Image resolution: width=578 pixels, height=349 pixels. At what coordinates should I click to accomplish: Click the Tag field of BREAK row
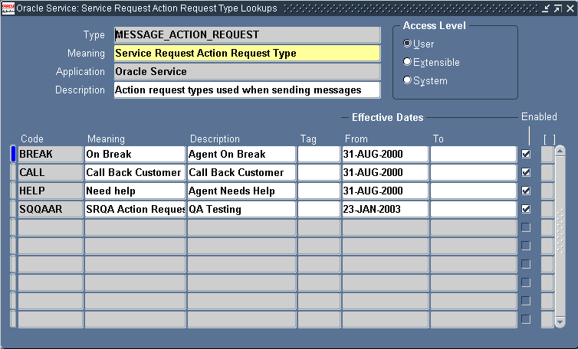click(x=319, y=154)
